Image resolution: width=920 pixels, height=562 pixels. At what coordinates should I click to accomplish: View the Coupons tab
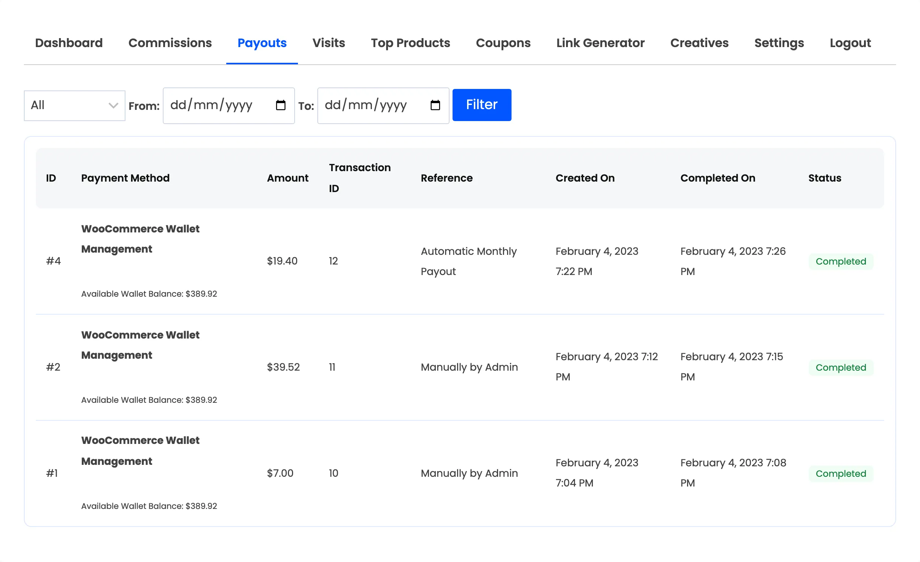click(503, 43)
